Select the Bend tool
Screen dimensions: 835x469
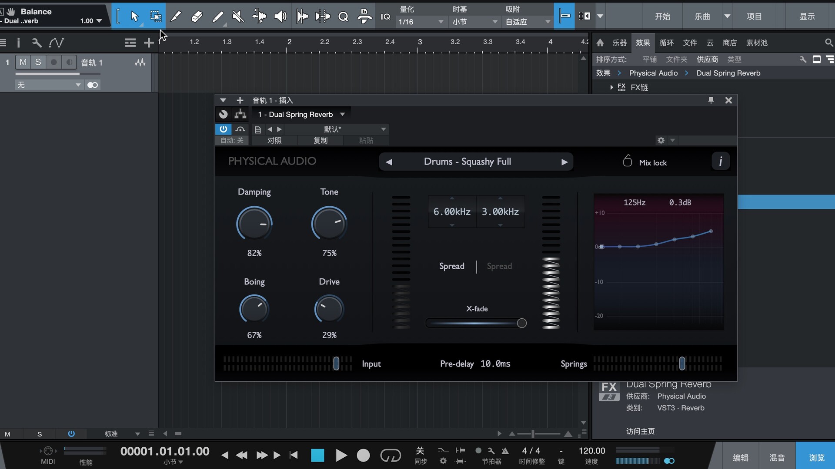(259, 17)
